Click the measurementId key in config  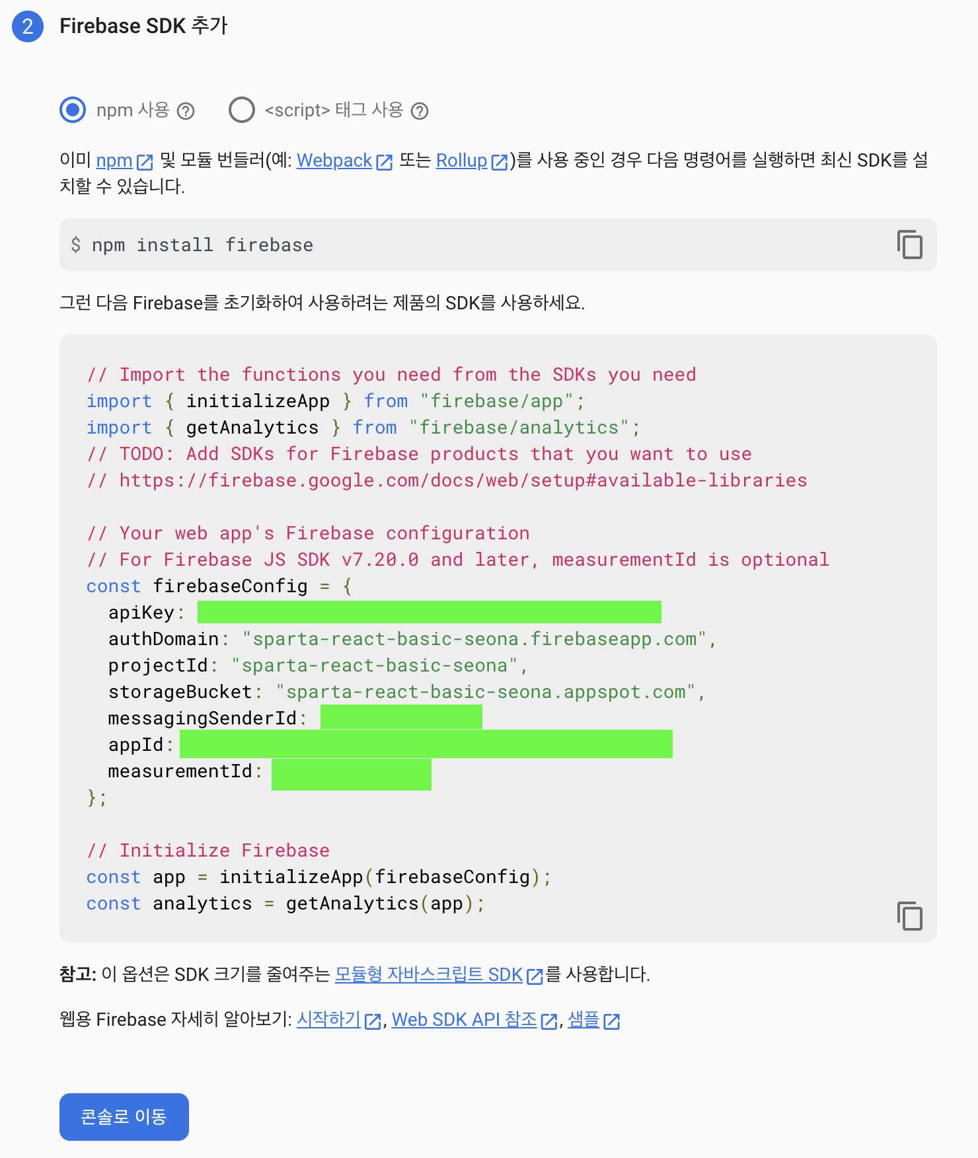point(180,771)
